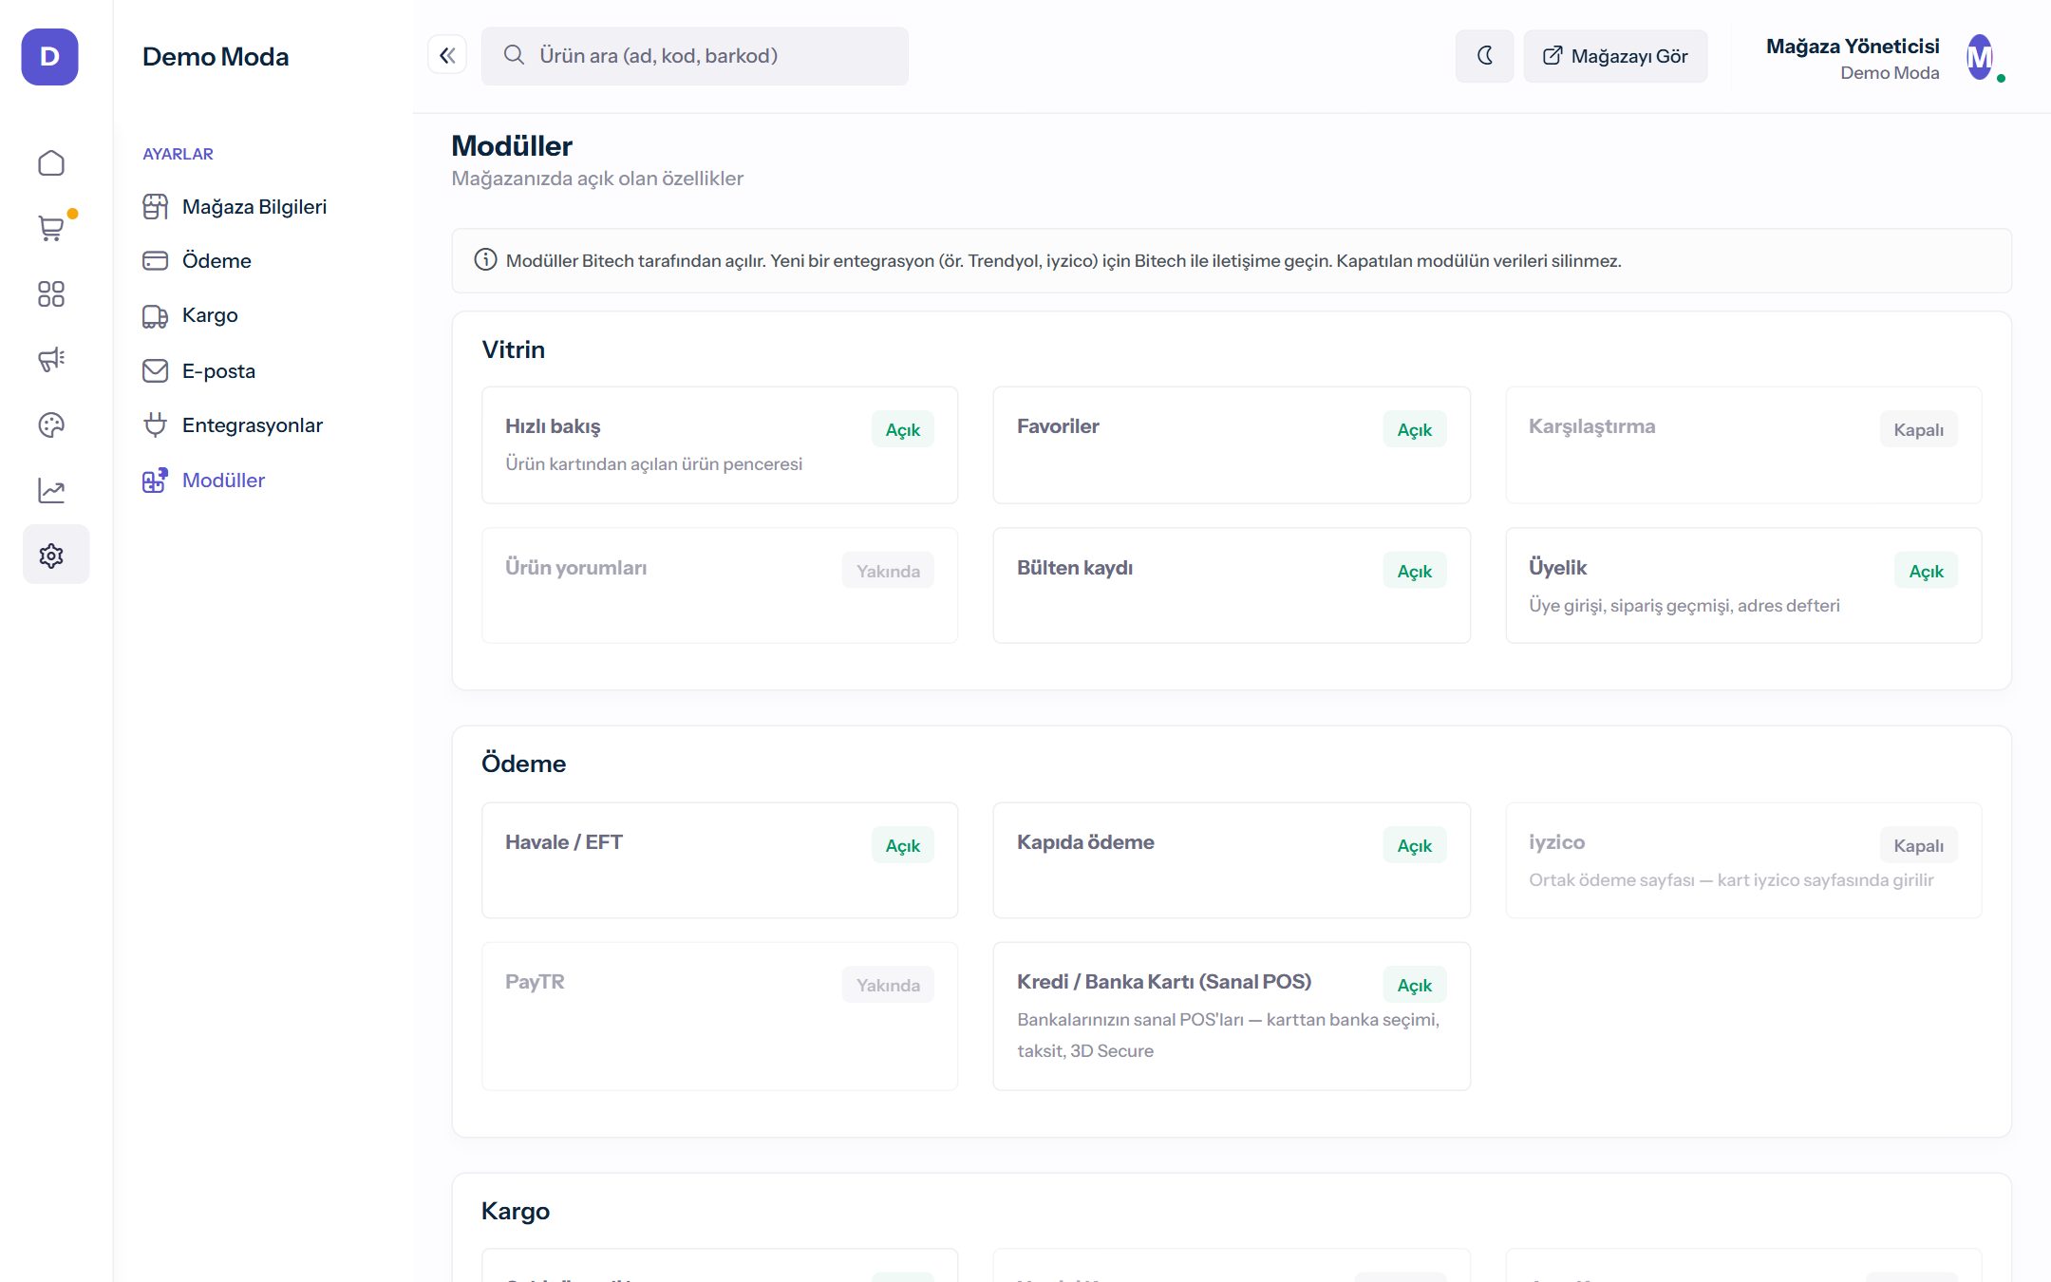Click the plug icon next to Entegrasyonlar
This screenshot has width=2051, height=1282.
(x=155, y=425)
